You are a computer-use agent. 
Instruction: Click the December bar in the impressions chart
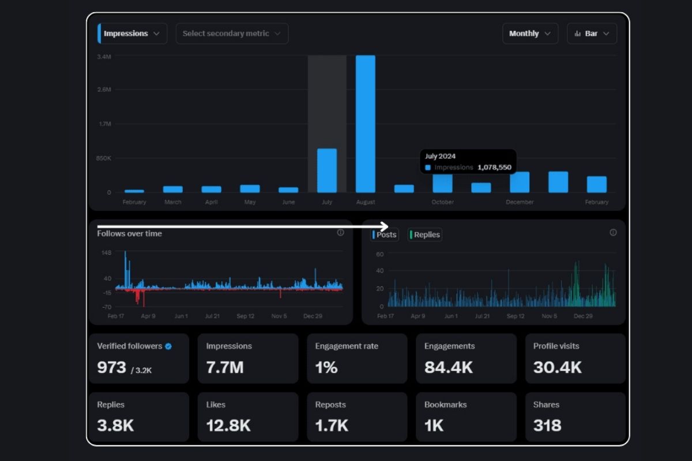click(x=520, y=182)
